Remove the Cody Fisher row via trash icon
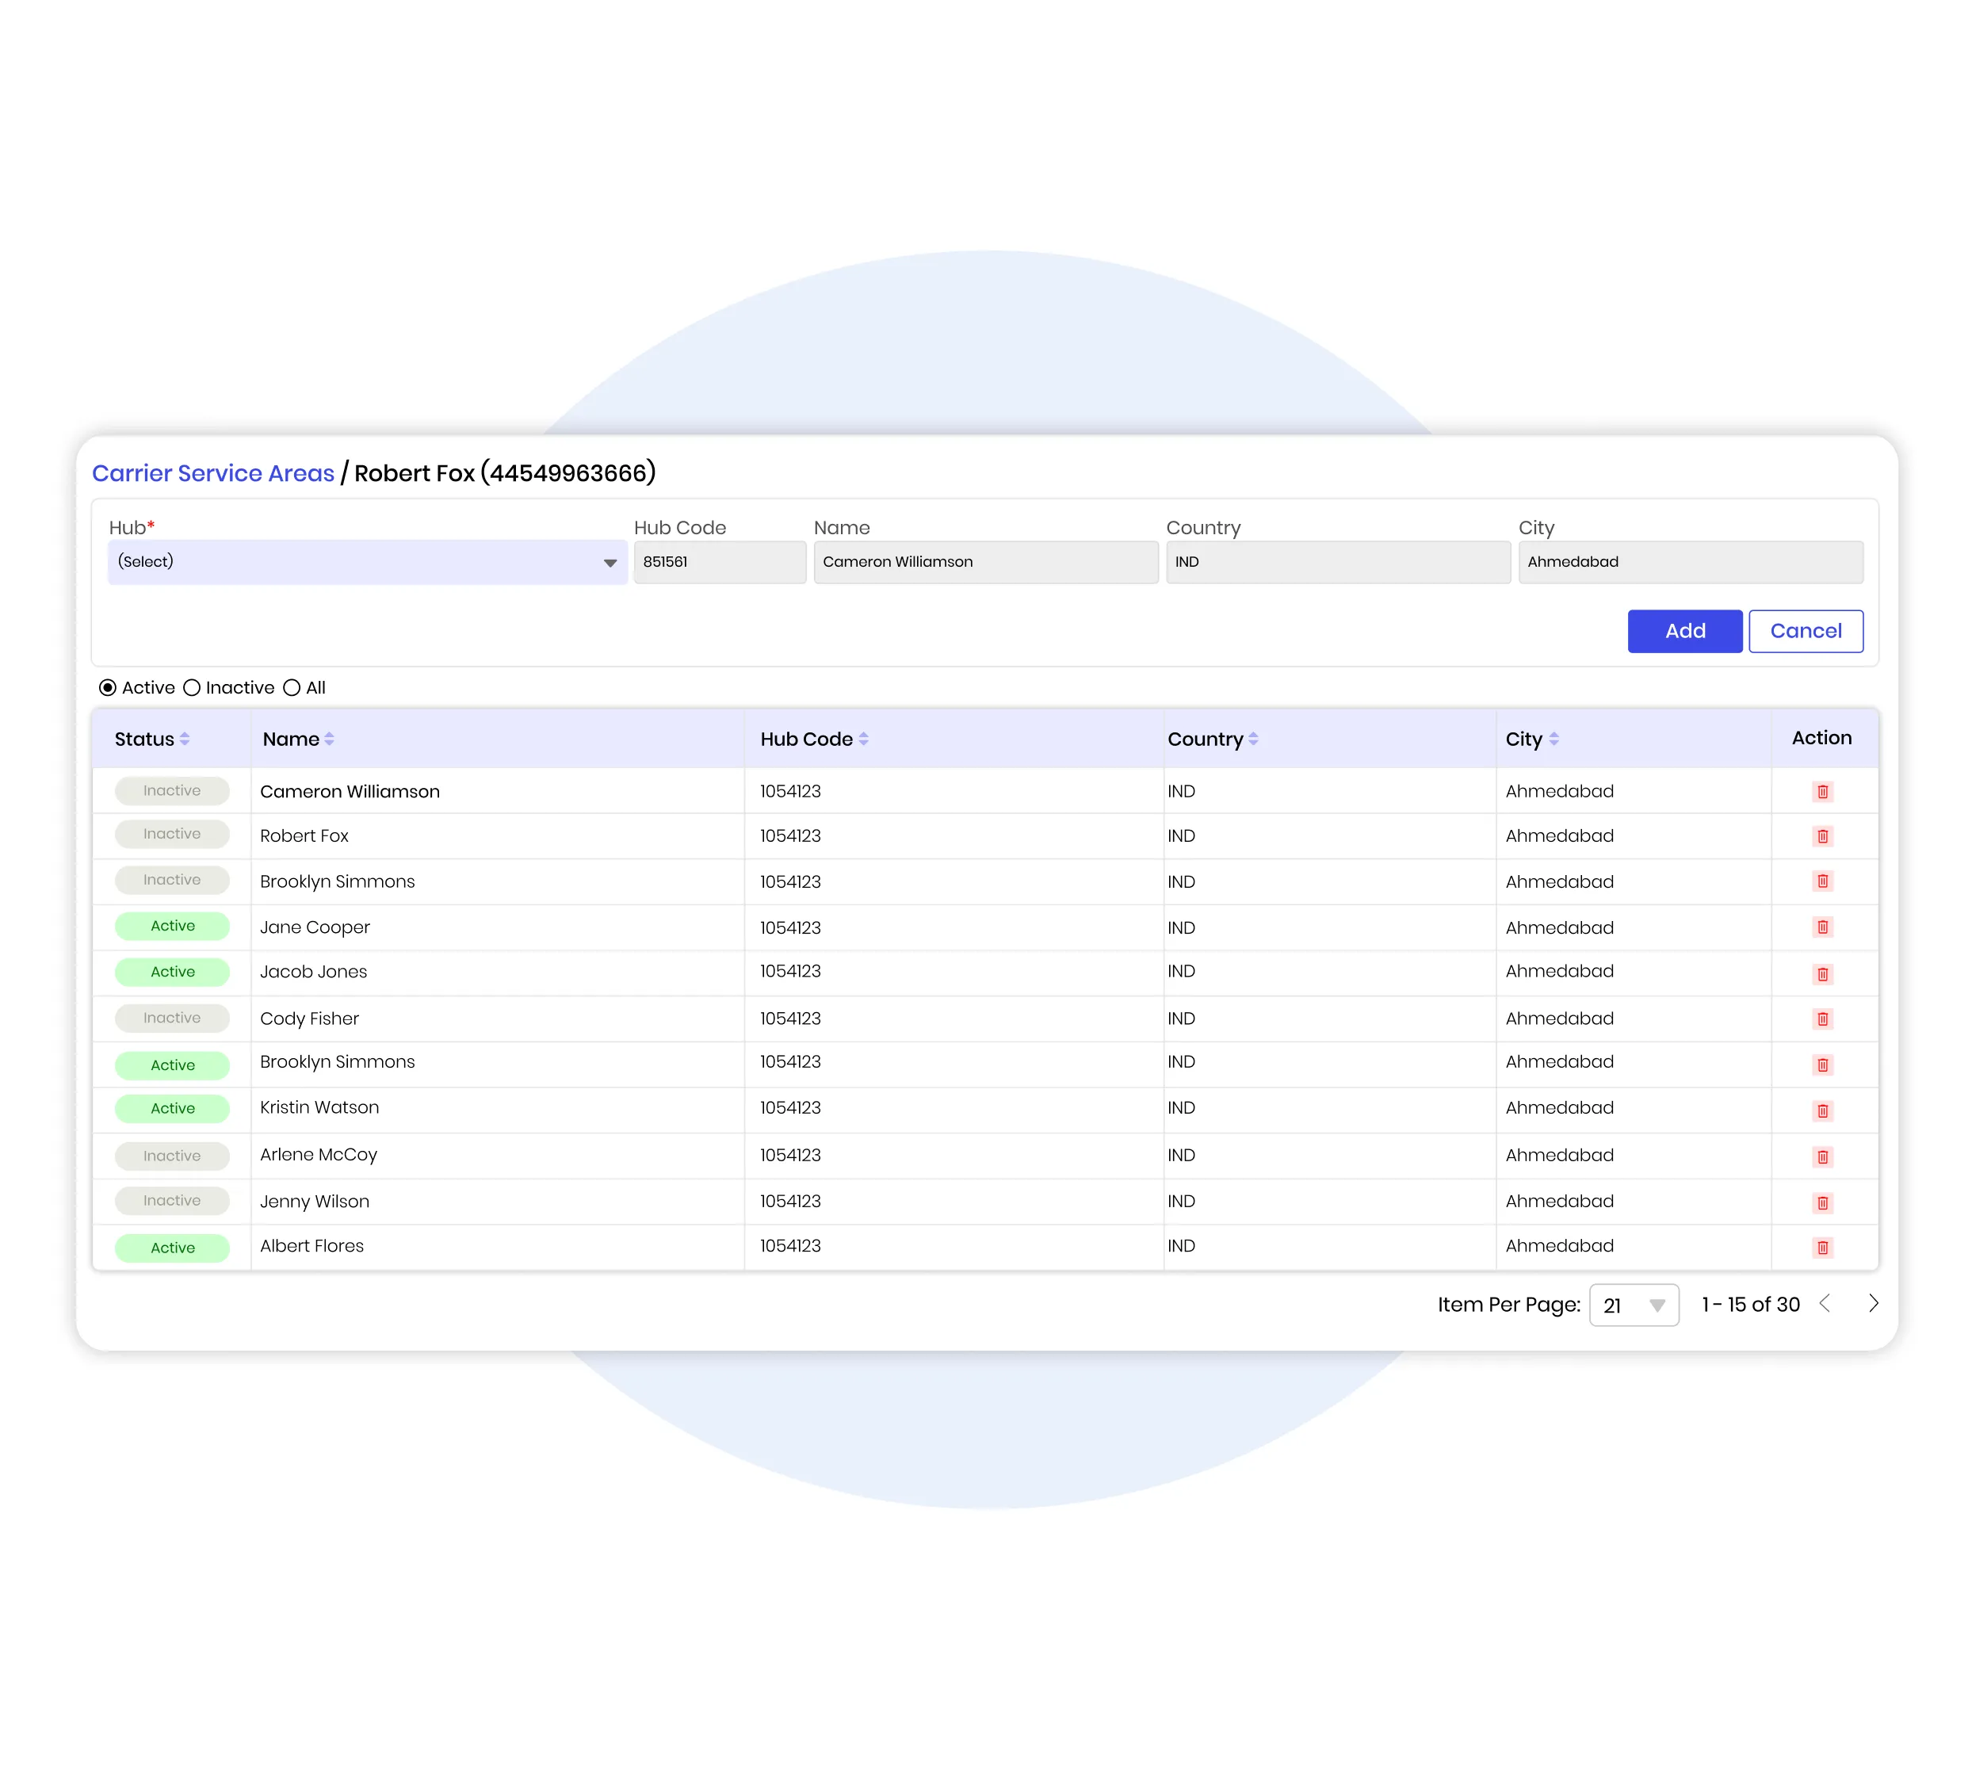 (1821, 1019)
